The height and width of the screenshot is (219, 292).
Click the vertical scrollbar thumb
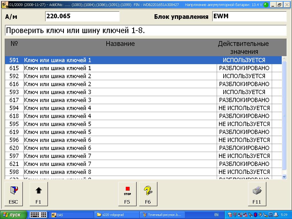pyautogui.click(x=284, y=115)
